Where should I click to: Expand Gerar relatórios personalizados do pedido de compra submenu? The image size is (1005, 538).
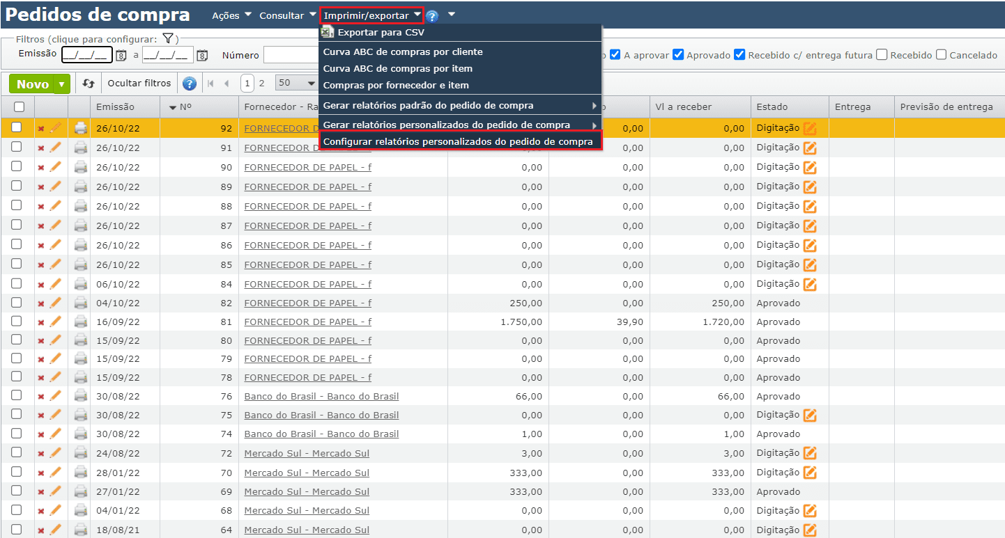(460, 125)
